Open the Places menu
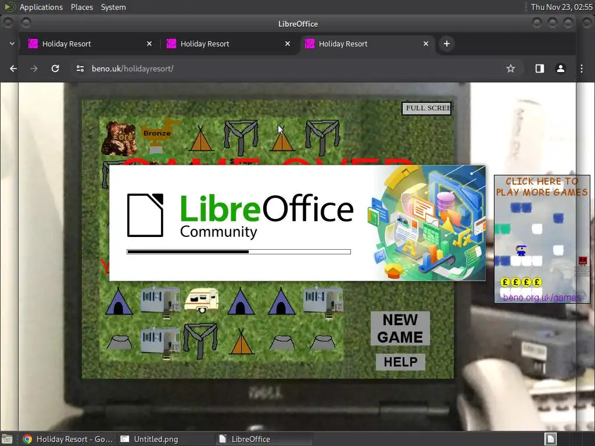The width and height of the screenshot is (595, 446). [x=81, y=7]
